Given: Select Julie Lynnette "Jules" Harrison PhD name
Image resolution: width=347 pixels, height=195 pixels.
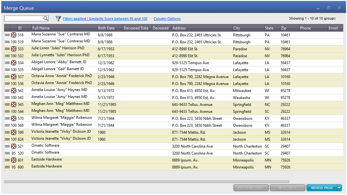Looking at the screenshot, I should click(x=60, y=55).
